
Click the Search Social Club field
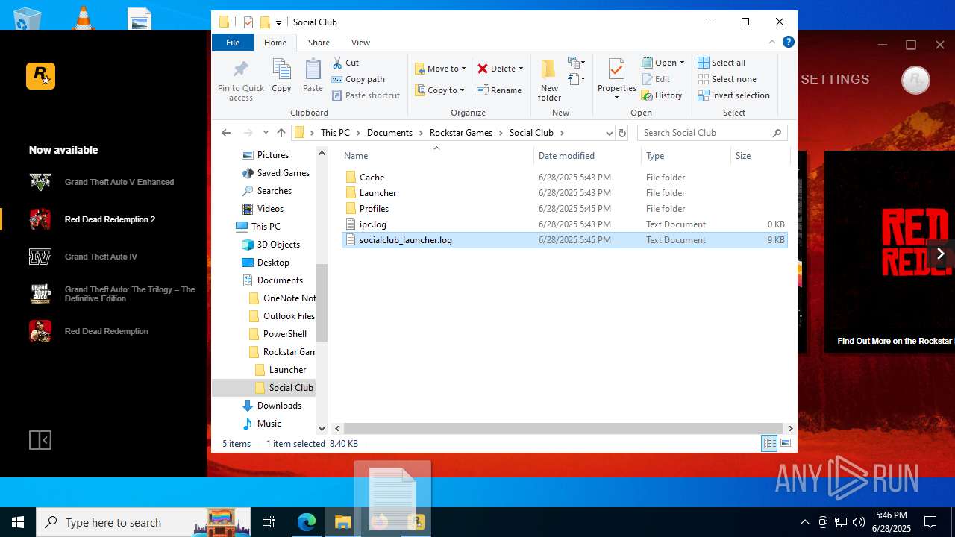713,133
